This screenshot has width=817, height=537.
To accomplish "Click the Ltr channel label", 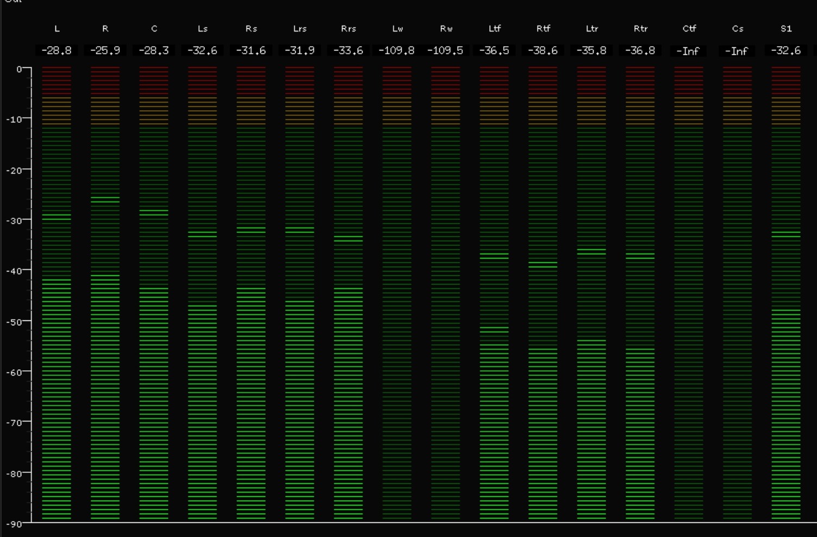I will click(591, 29).
